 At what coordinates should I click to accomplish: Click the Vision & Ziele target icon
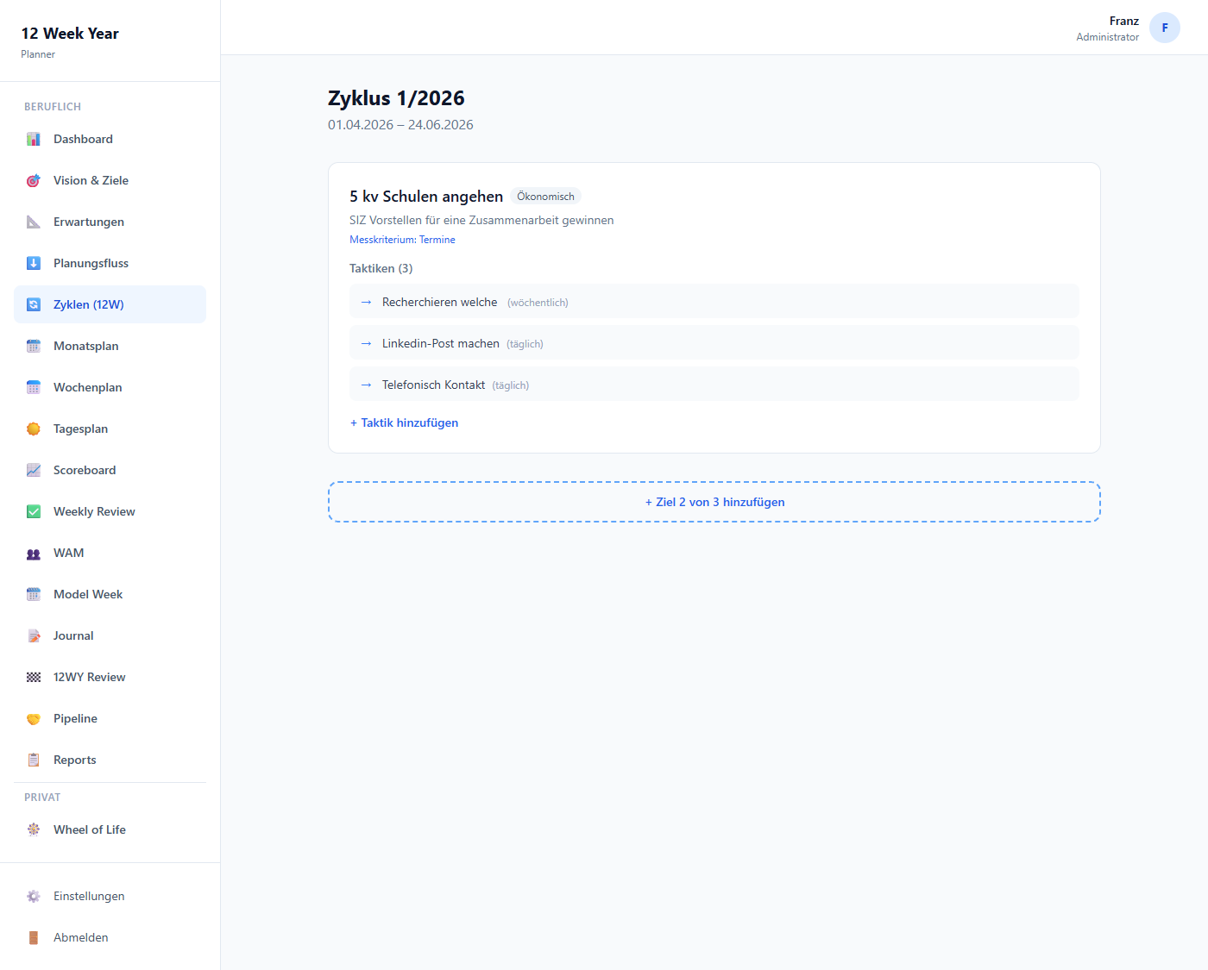coord(34,181)
